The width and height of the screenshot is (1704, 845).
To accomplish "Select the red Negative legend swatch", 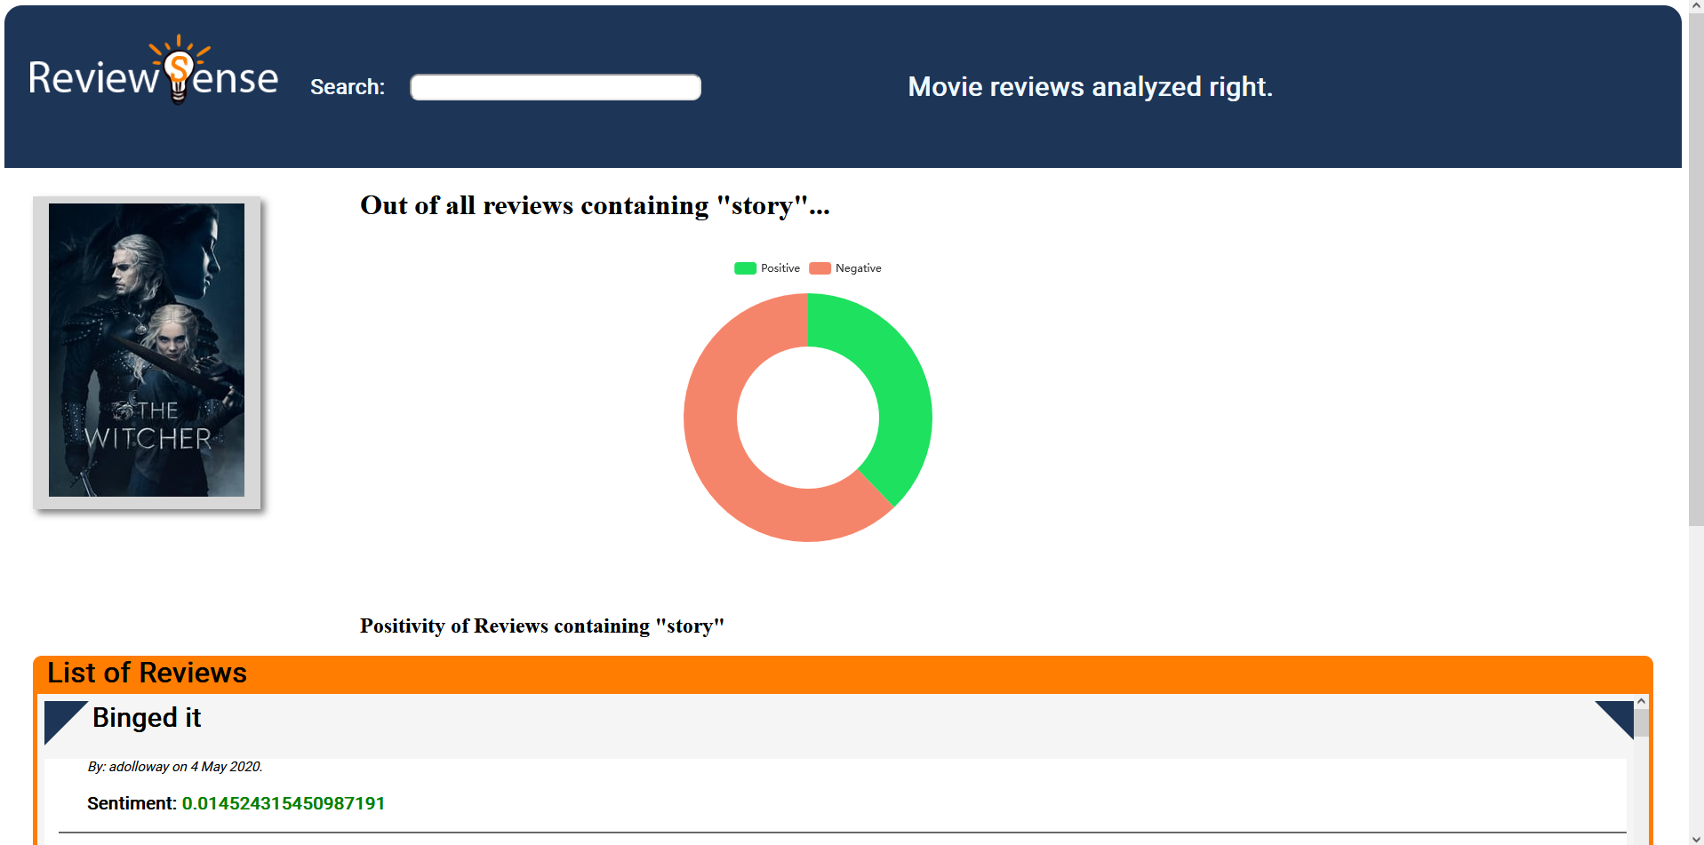I will coord(819,267).
